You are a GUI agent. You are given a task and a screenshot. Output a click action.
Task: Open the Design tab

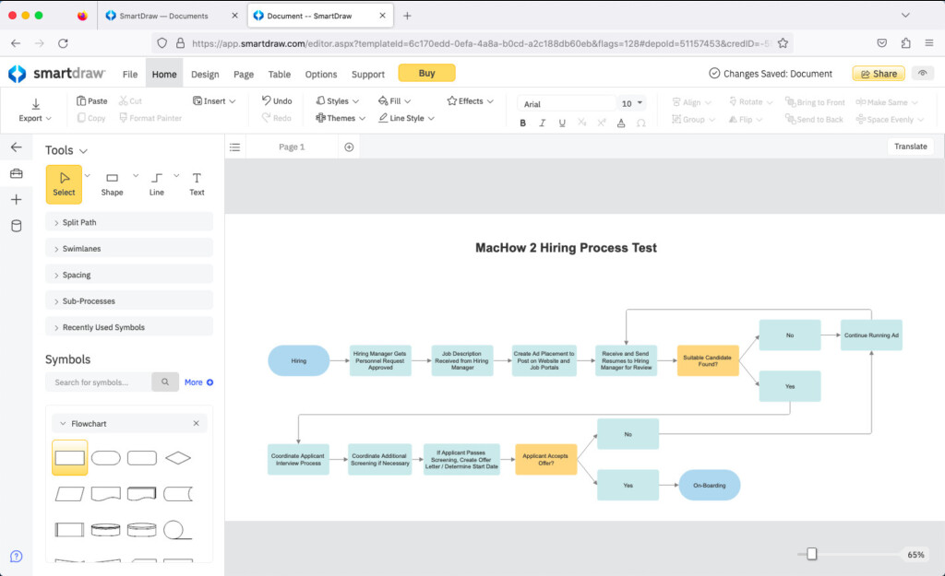click(x=205, y=74)
